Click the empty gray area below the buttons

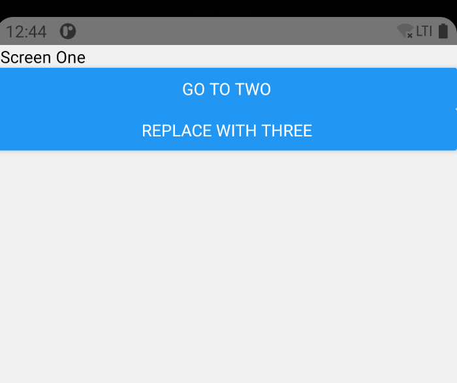coord(228,266)
